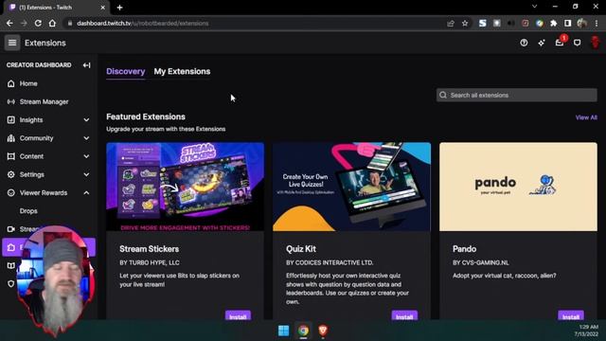The image size is (606, 341).
Task: Open the whispers chat icon
Action: click(x=577, y=43)
